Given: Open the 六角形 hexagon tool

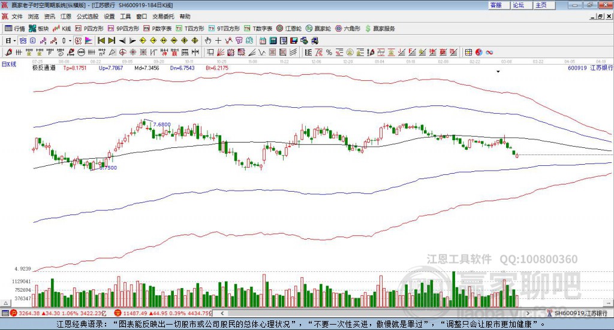Looking at the screenshot, I should [x=348, y=29].
